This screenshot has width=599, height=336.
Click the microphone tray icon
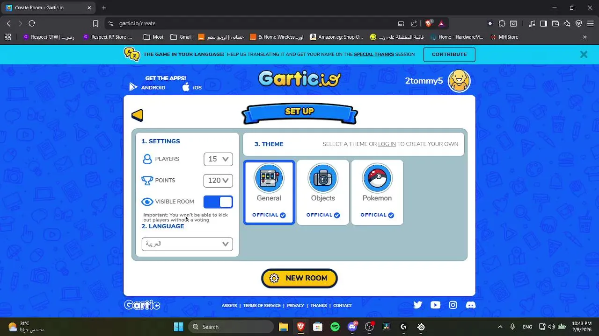point(513,327)
